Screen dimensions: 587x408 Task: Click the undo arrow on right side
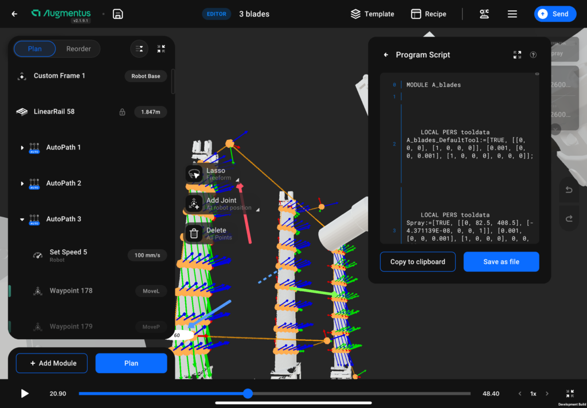point(569,190)
